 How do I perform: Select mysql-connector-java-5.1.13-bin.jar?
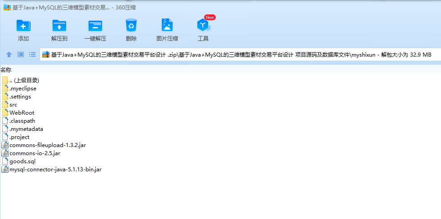51,170
